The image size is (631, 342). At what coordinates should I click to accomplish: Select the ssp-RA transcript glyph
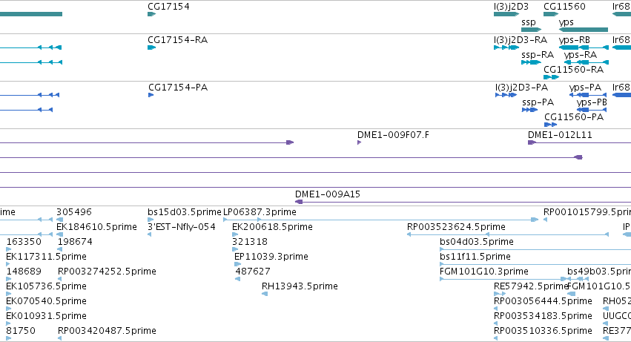click(531, 62)
